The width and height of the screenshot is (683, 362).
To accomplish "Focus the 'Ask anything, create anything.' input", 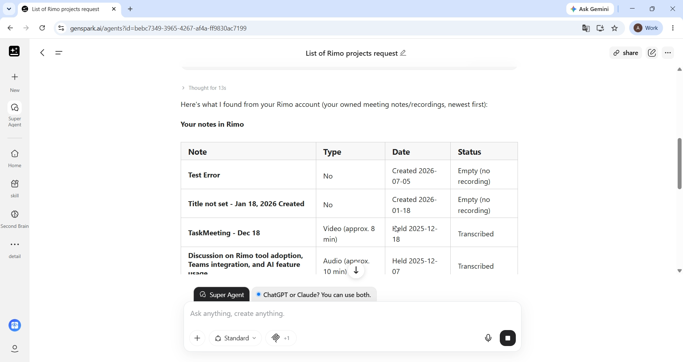I will tap(352, 314).
